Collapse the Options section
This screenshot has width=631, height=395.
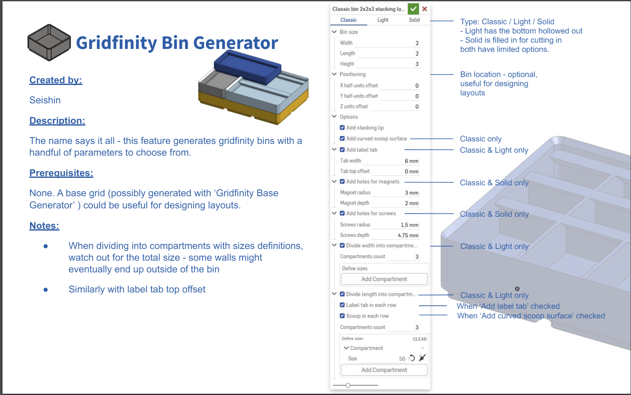pos(334,117)
